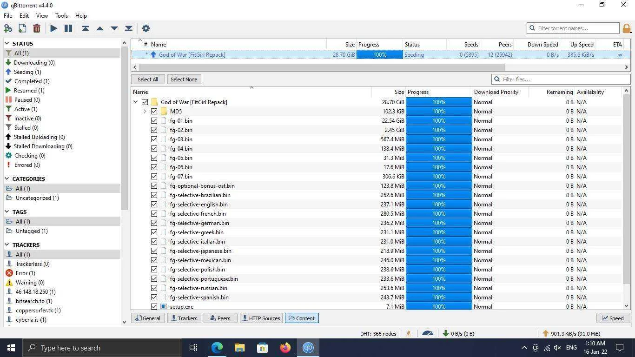The image size is (635, 357).
Task: Click the Add Torrent Link toolbar icon
Action: [x=8, y=28]
